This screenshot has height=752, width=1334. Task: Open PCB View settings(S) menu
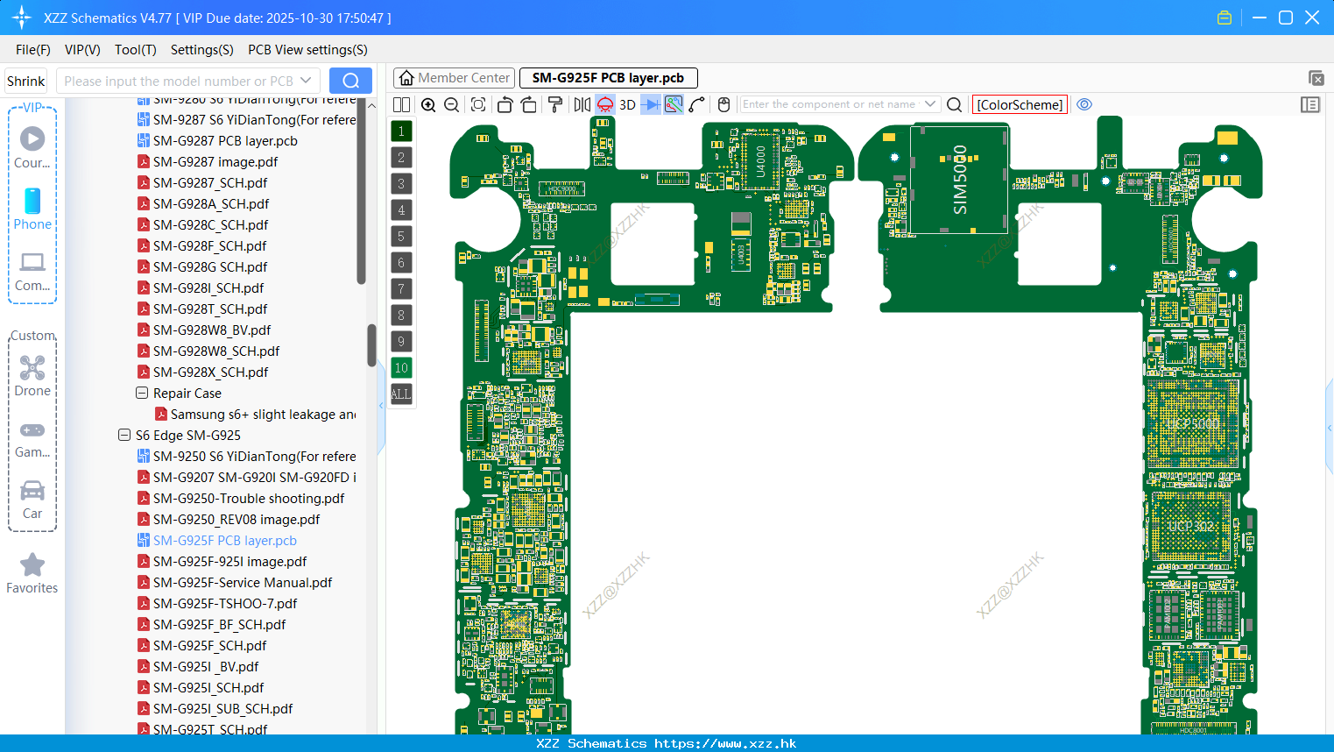[307, 50]
